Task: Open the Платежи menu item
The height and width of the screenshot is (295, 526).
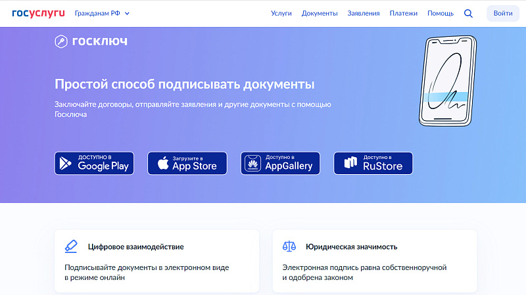Action: point(403,13)
